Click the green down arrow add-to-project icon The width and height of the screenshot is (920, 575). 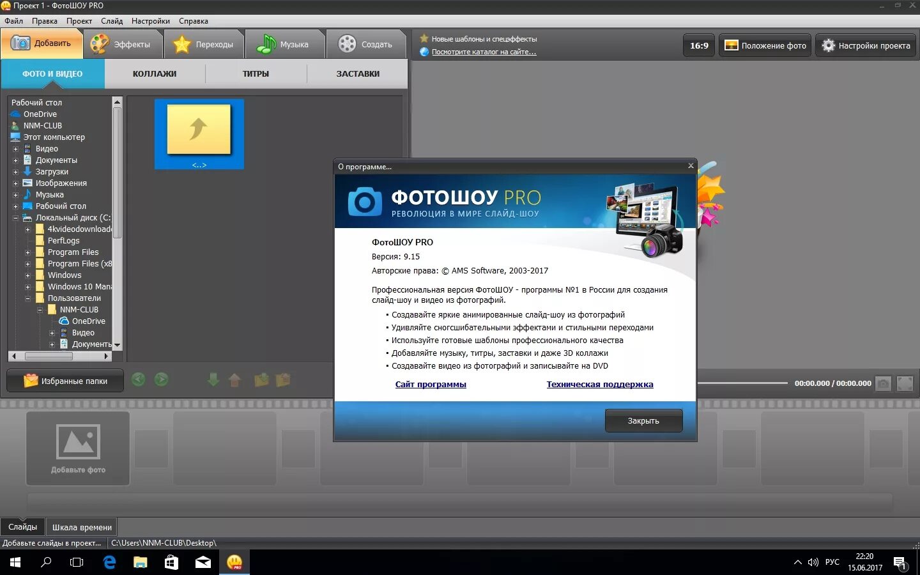pyautogui.click(x=213, y=380)
